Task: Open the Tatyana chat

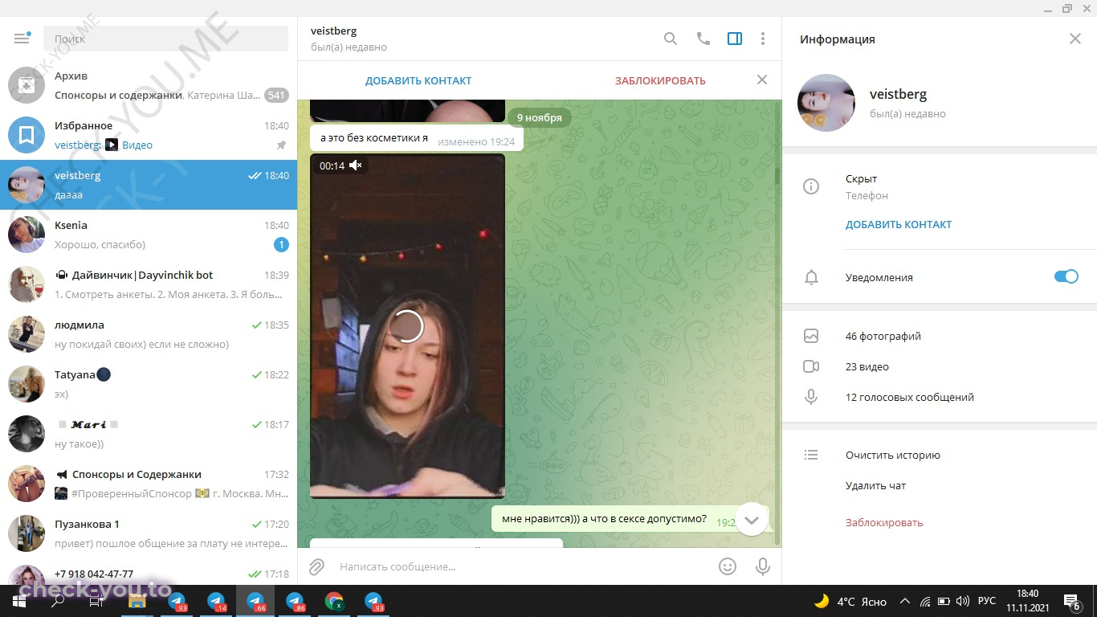Action: click(149, 384)
